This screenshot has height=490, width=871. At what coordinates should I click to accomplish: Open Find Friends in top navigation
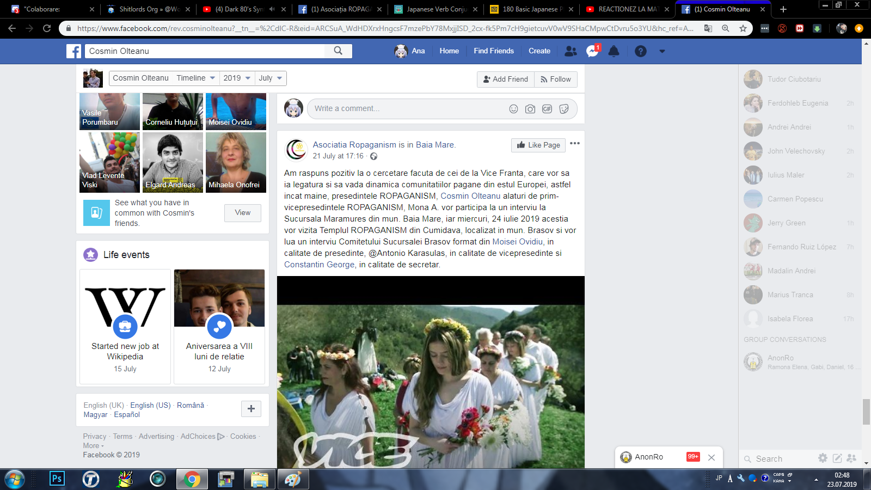(493, 51)
